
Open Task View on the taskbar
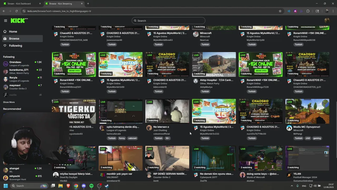pyautogui.click(x=53, y=186)
